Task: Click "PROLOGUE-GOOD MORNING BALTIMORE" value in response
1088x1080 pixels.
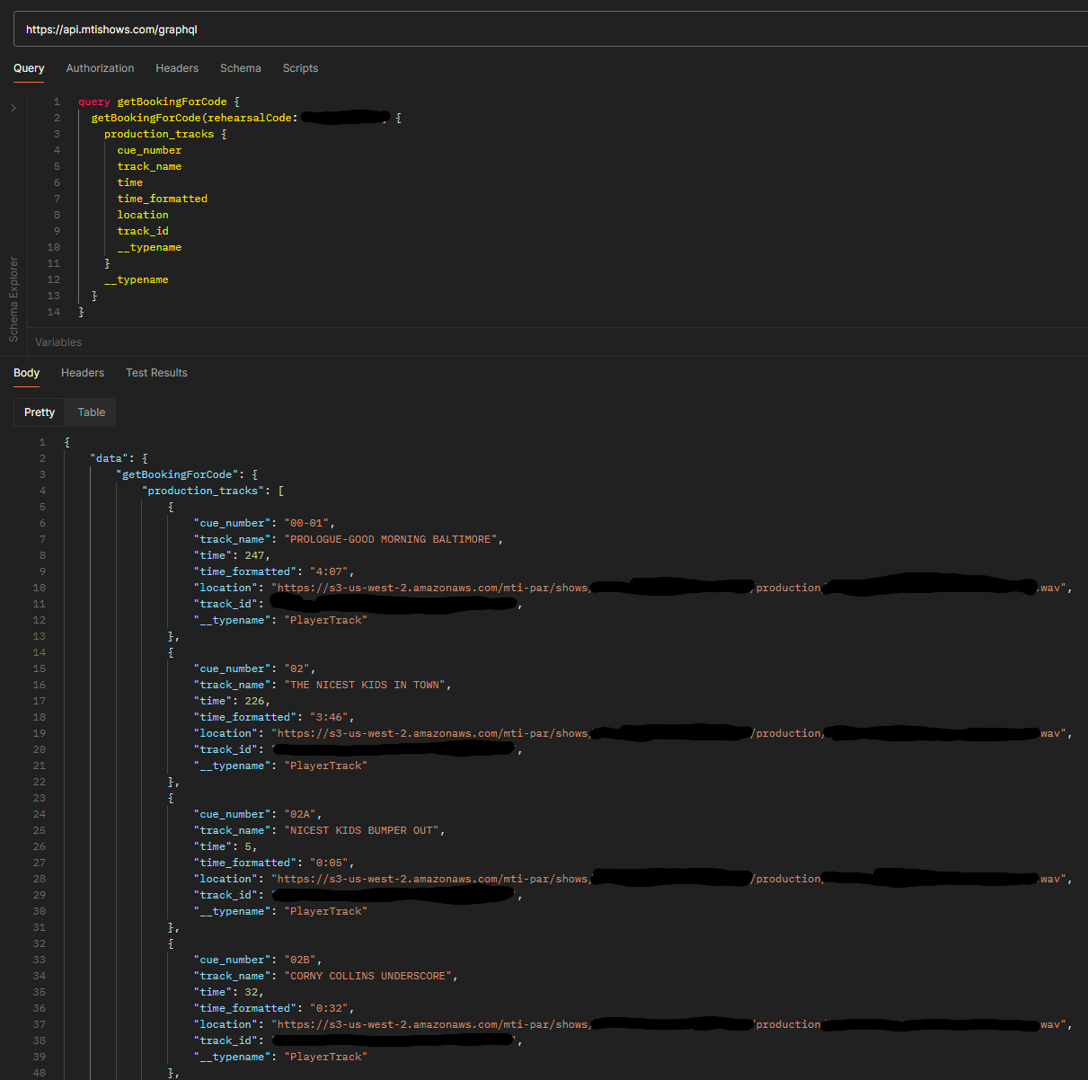Action: pos(391,539)
